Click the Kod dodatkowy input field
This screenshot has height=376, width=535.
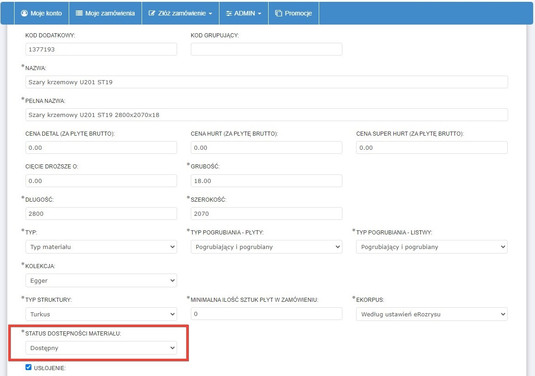(101, 49)
